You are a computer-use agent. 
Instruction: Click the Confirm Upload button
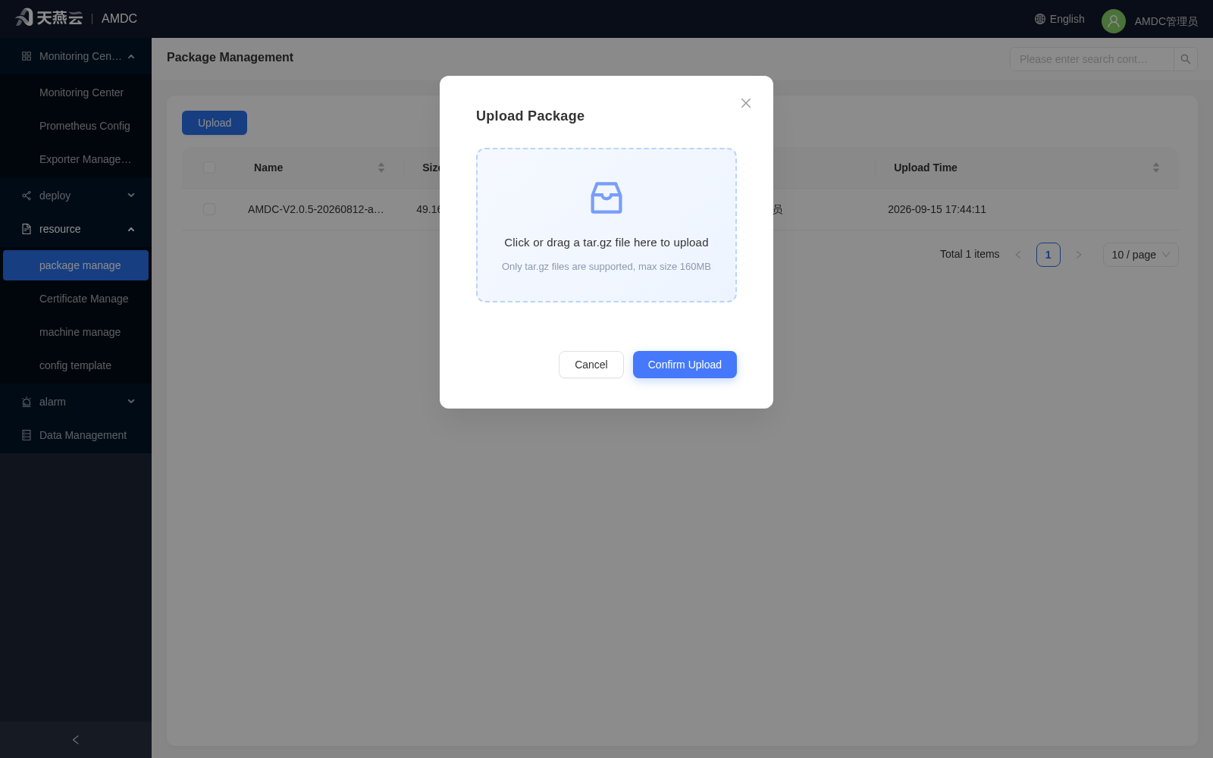click(685, 365)
